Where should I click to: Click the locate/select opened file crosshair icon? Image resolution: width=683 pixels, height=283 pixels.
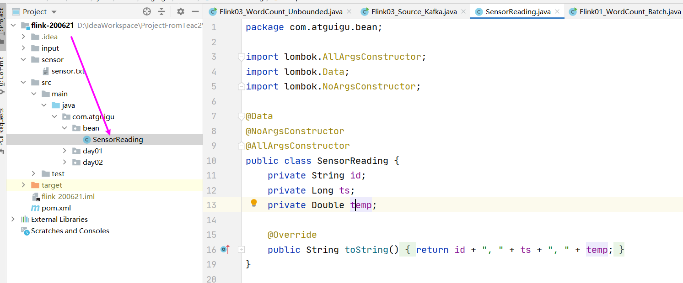click(x=147, y=12)
